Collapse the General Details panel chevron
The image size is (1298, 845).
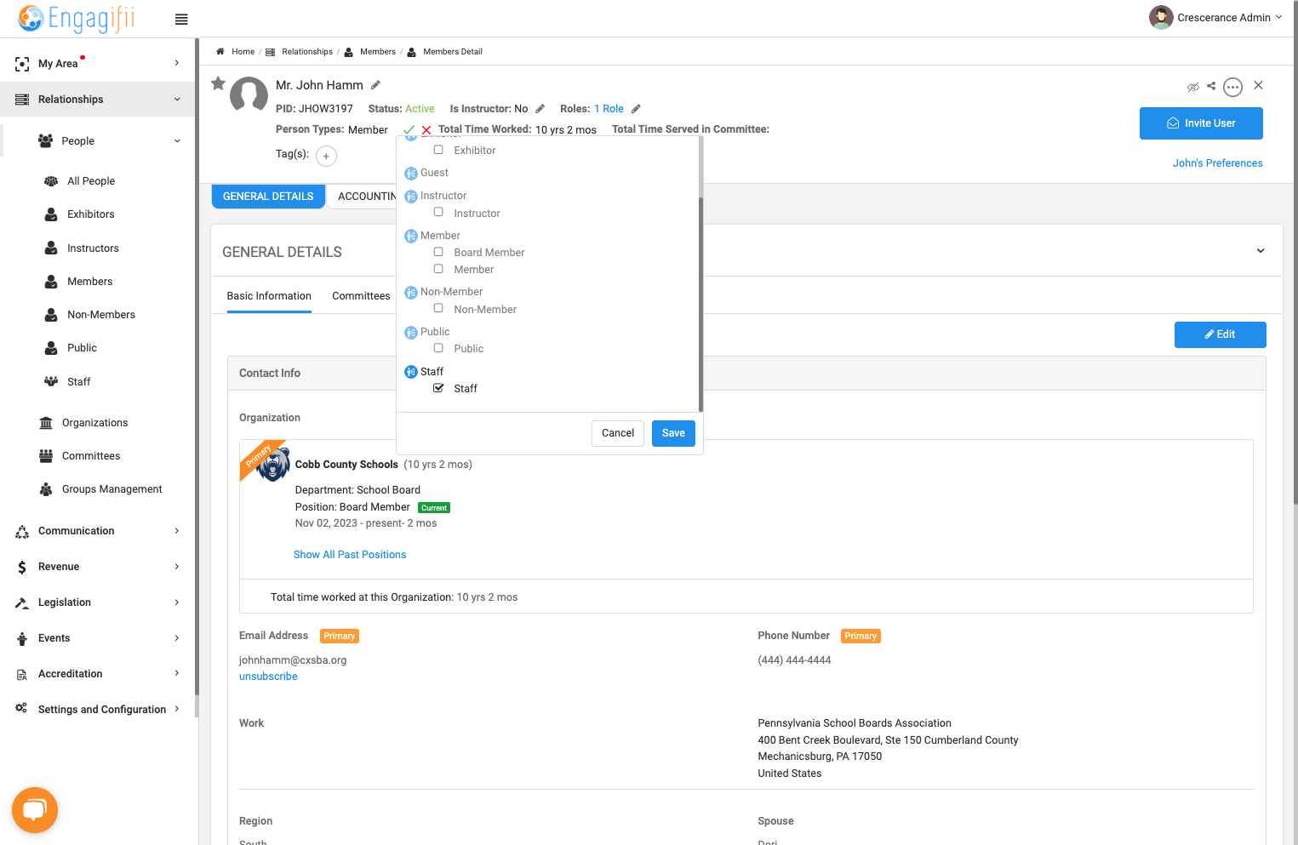(1261, 251)
